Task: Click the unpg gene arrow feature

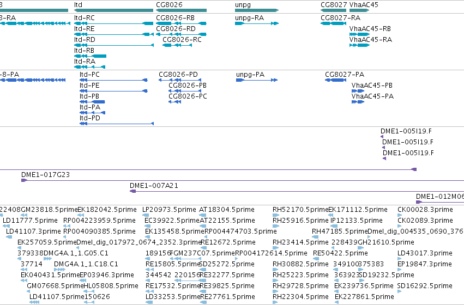Action: pos(257,10)
